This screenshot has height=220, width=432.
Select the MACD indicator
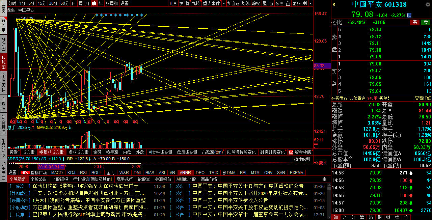57,173
